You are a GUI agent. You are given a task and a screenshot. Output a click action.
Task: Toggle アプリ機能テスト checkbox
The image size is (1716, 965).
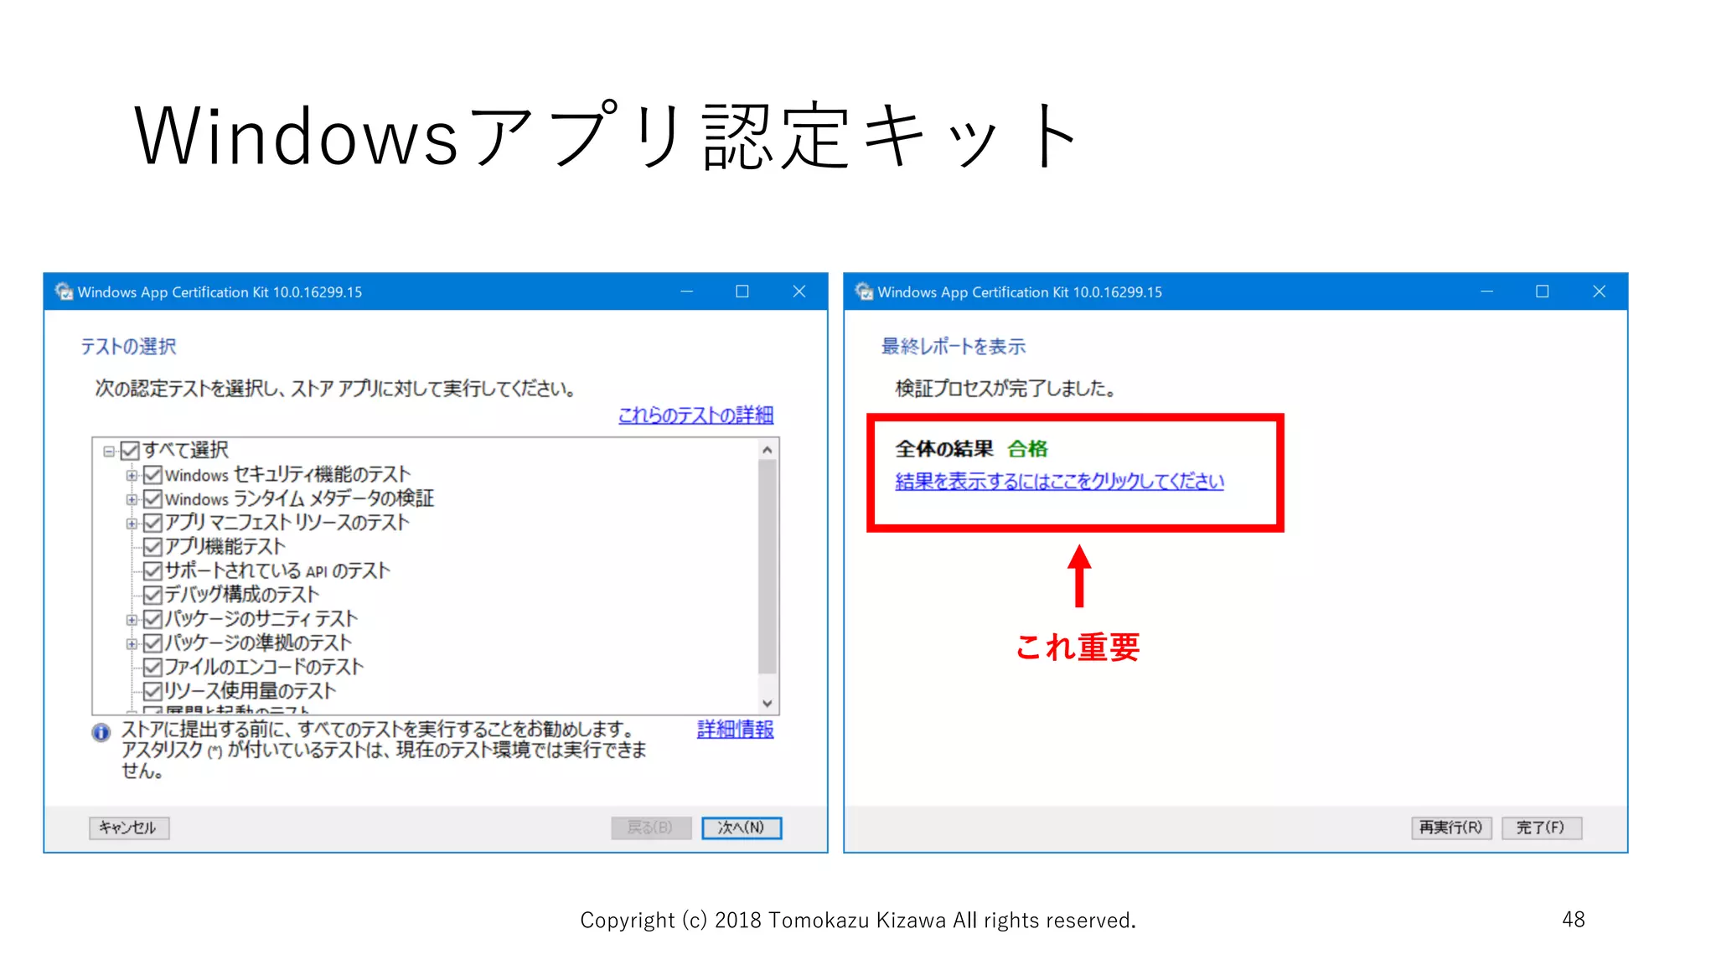pos(152,548)
